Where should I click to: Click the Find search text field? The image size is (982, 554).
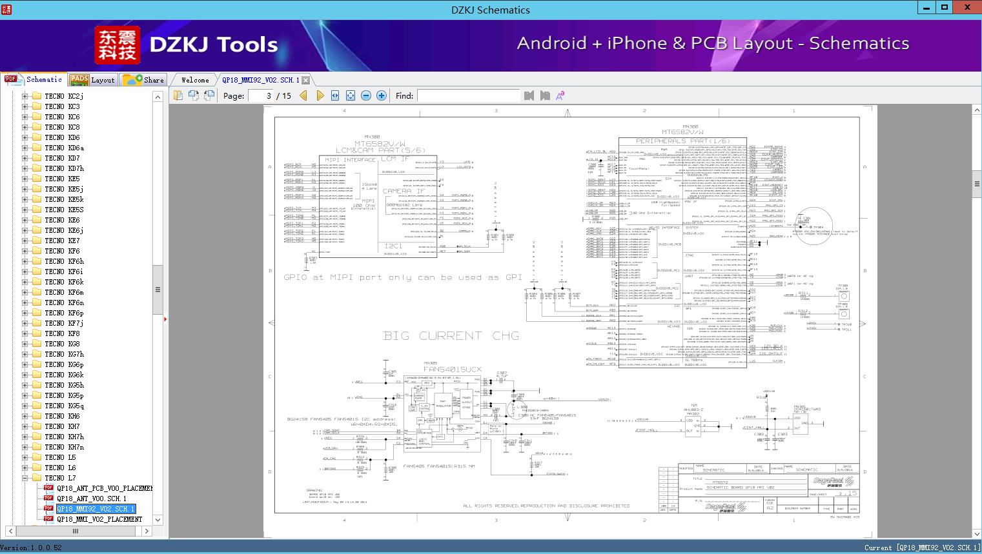(468, 95)
